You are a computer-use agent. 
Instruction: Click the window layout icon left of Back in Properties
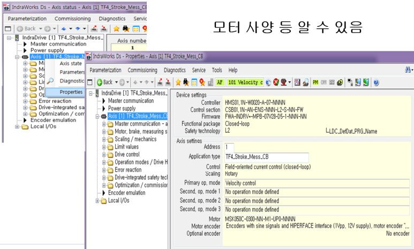click(x=90, y=82)
